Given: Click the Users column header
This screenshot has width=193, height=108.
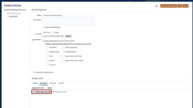Looking at the screenshot, I should point(49,88).
